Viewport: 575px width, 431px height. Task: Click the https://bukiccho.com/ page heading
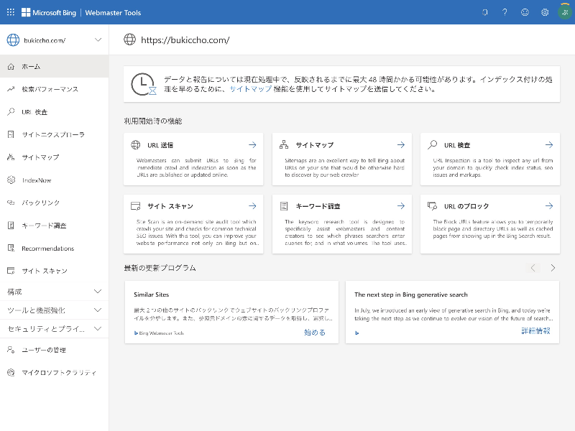click(185, 40)
